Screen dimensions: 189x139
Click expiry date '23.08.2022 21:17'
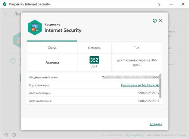tap(148, 101)
